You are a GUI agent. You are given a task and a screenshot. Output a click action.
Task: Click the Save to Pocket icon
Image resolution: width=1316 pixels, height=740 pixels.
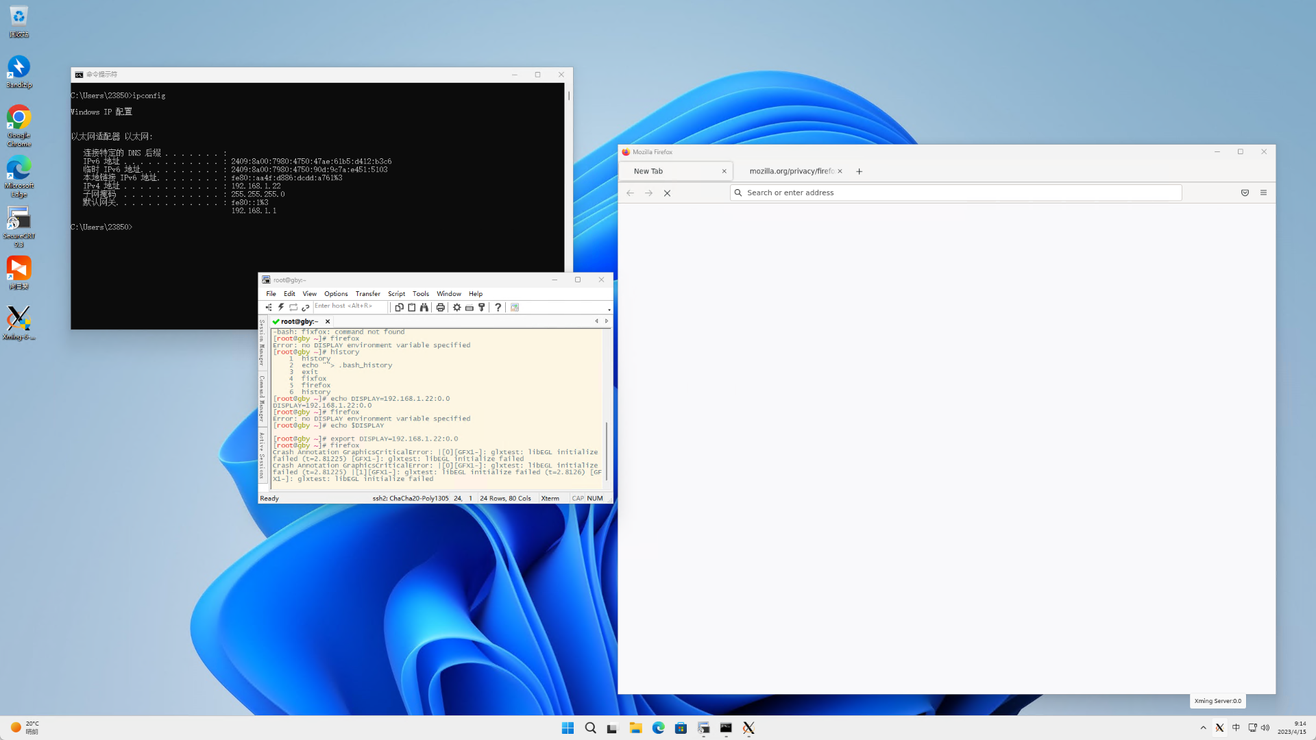(1245, 193)
